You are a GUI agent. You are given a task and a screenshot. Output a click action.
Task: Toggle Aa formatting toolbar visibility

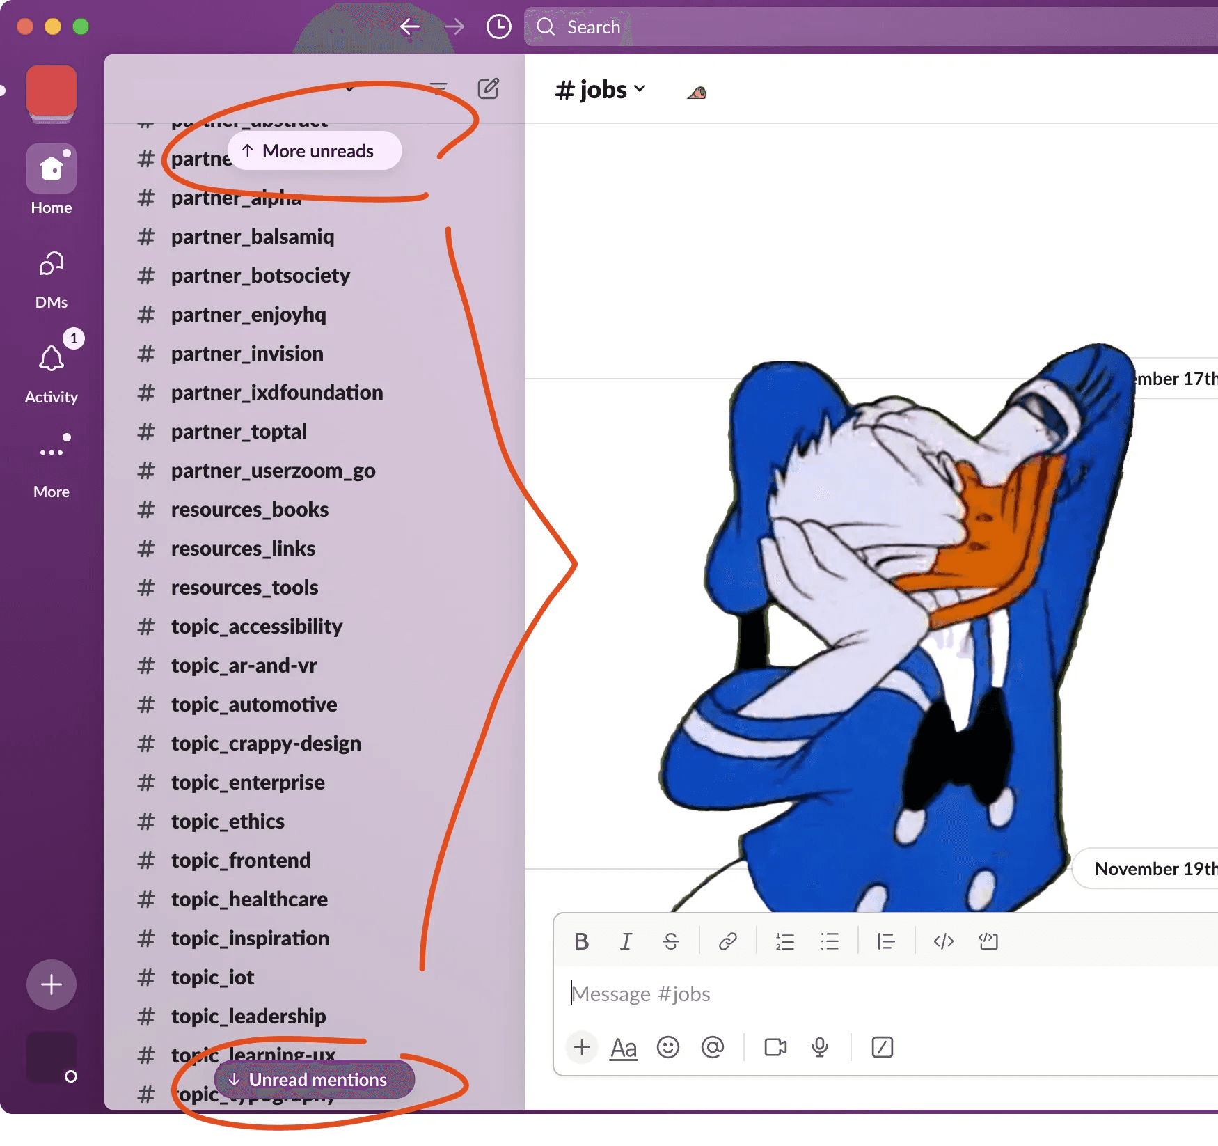coord(624,1048)
